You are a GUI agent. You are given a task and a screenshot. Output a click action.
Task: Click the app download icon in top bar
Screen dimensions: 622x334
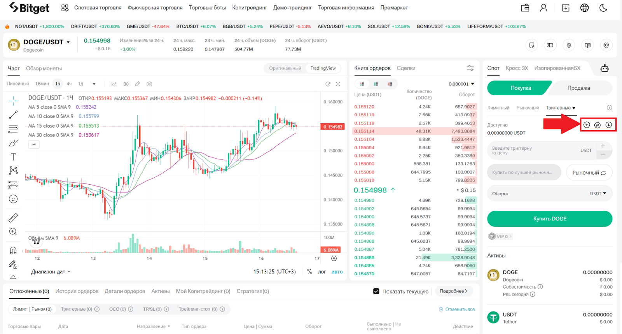coord(566,8)
